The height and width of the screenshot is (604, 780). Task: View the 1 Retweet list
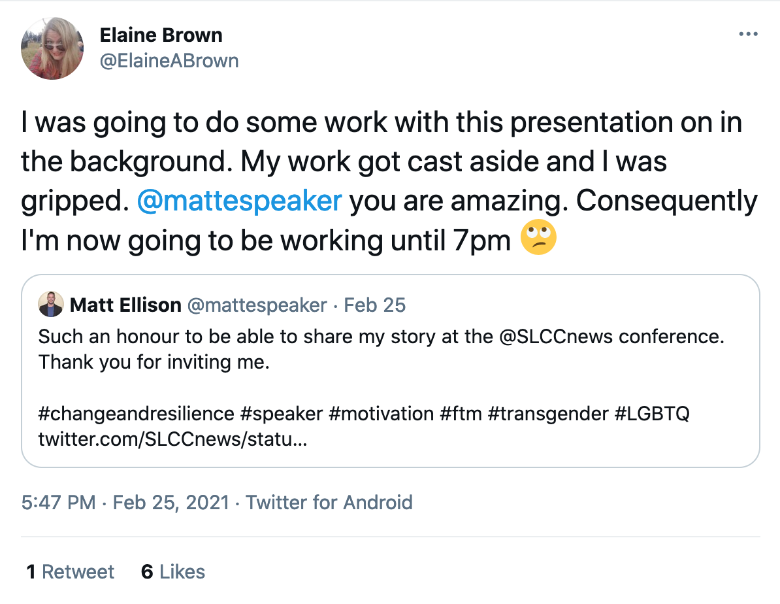(x=70, y=571)
